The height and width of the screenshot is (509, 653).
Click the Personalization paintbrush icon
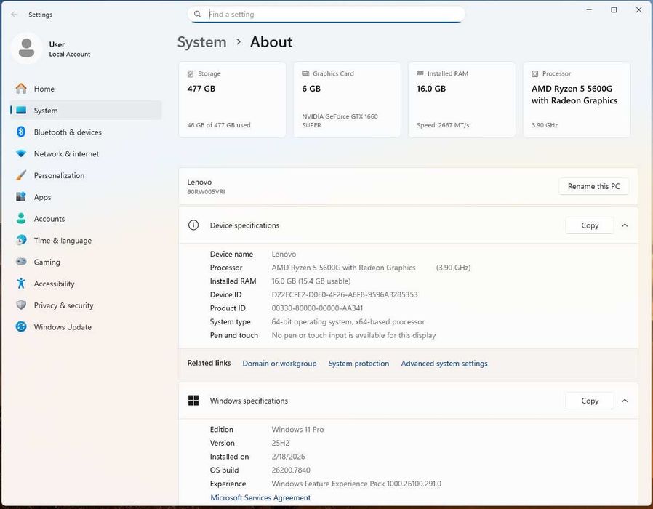tap(21, 175)
